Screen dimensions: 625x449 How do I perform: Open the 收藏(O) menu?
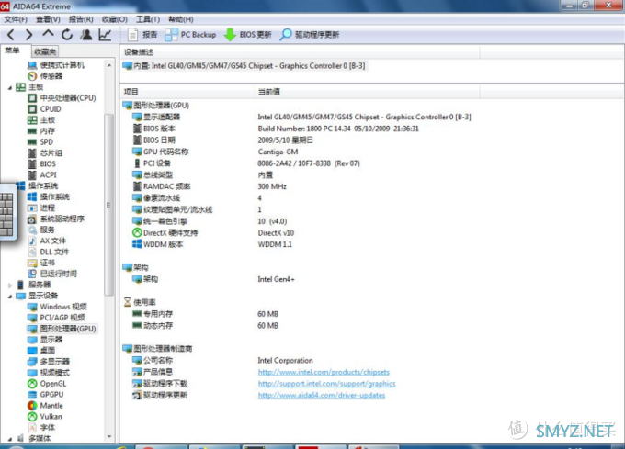[114, 19]
